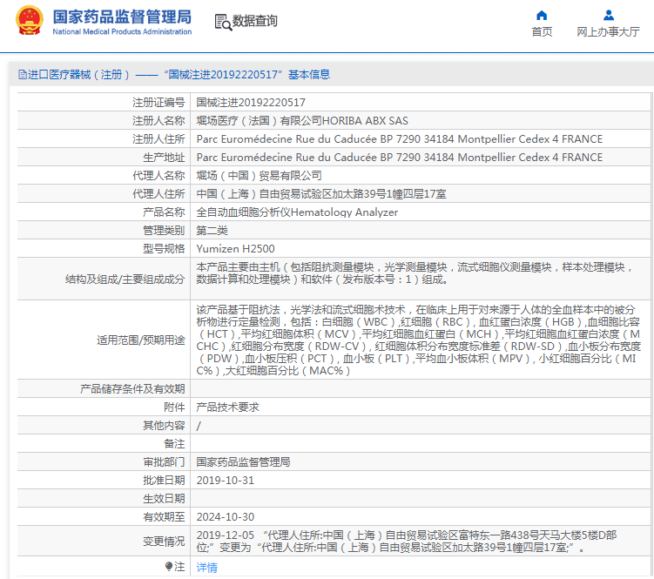Screen dimensions: 654x579
Task: Click the NMPA national emblem logo
Action: [29, 21]
